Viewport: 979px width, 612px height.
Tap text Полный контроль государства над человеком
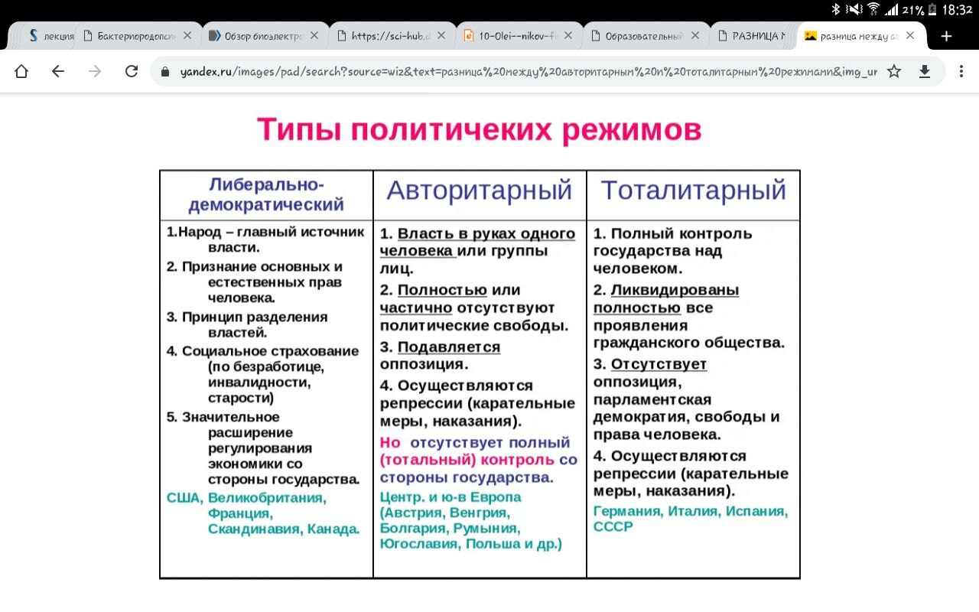pos(673,251)
